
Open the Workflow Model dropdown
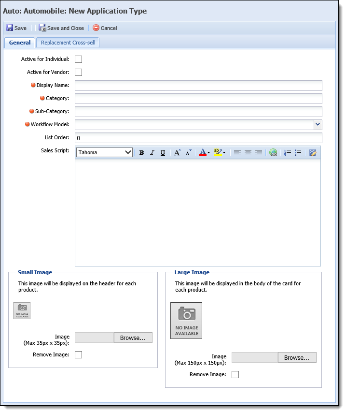[318, 125]
